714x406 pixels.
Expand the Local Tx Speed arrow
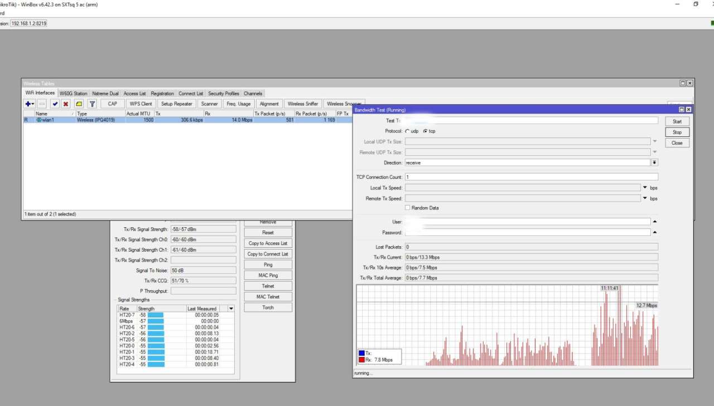tap(645, 188)
